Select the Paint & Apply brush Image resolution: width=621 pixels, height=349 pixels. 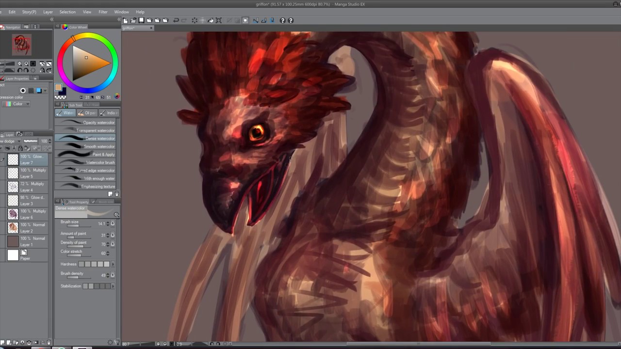(x=85, y=155)
